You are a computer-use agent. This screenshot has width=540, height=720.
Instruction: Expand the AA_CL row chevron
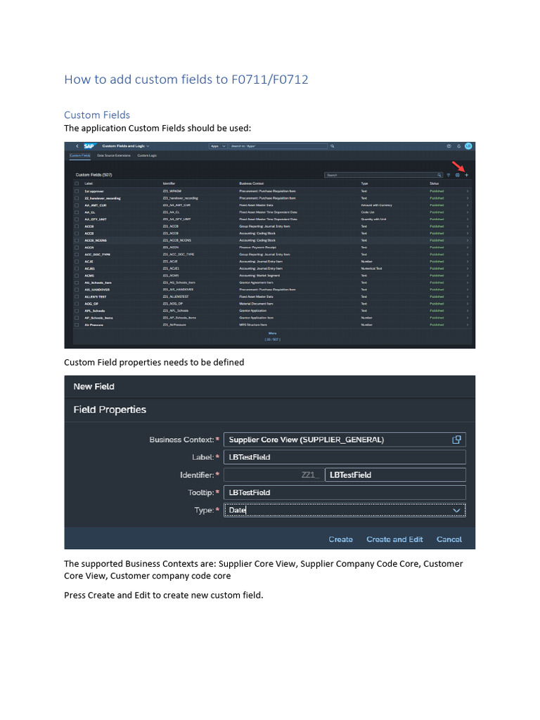point(468,212)
